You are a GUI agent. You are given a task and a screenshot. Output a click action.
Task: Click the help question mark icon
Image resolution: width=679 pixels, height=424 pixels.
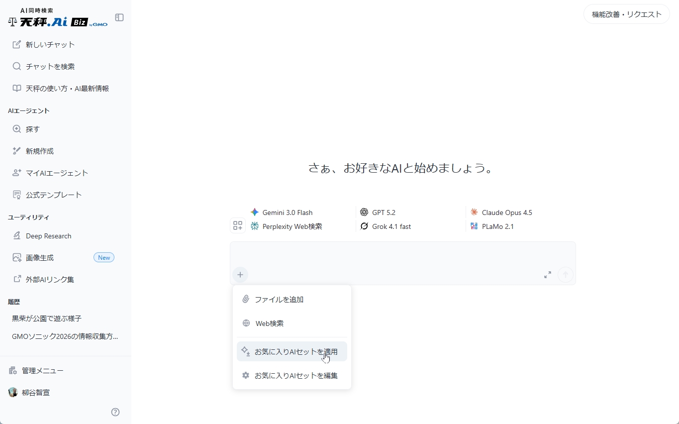click(x=115, y=412)
